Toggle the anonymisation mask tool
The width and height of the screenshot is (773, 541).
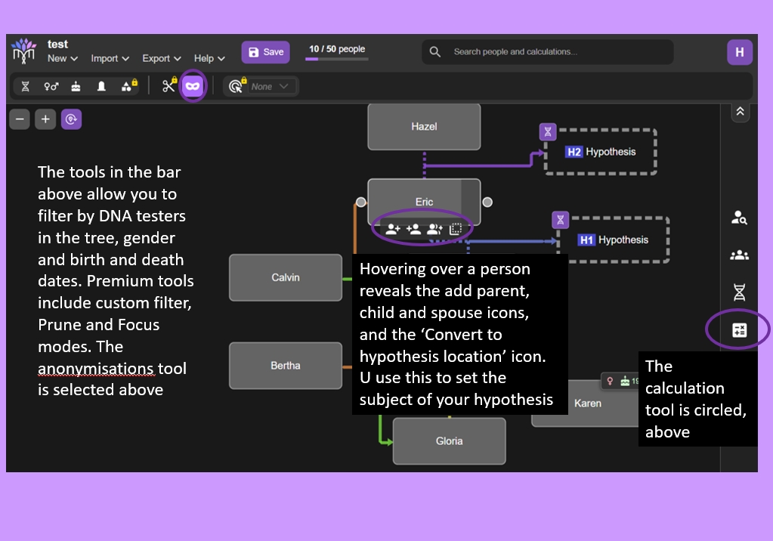pos(193,86)
